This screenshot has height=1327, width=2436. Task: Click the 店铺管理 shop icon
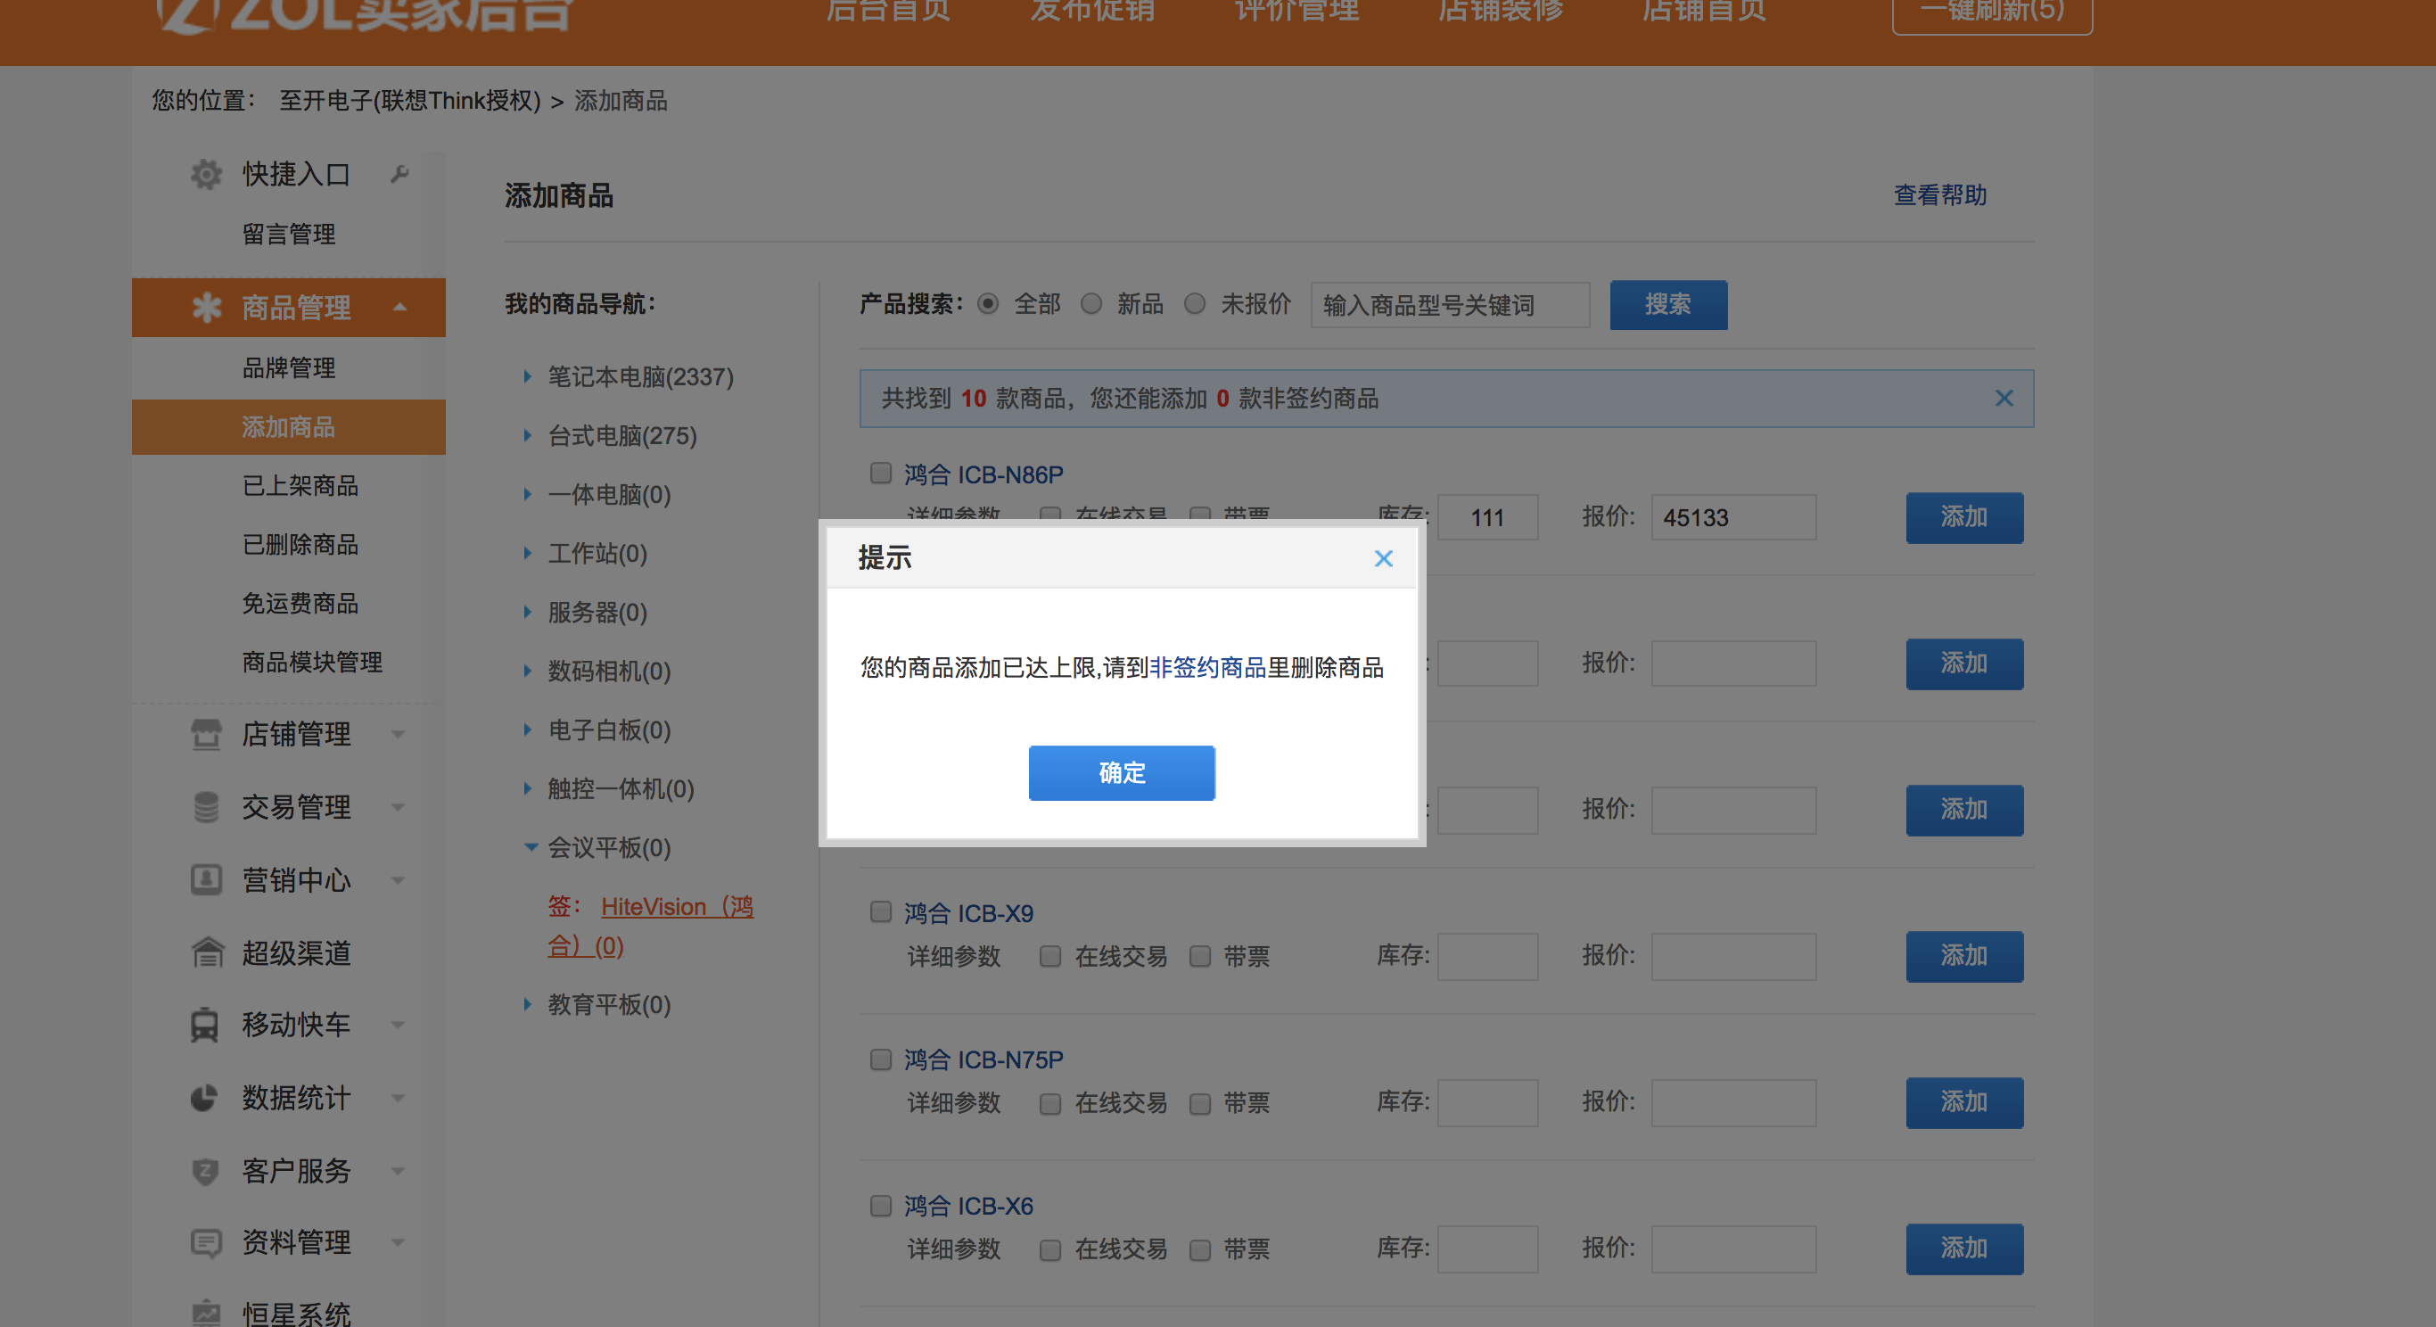point(206,734)
